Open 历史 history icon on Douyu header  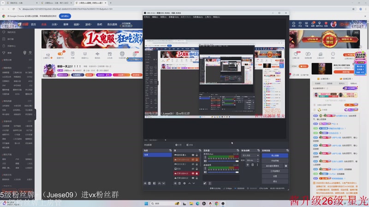pyautogui.click(x=294, y=24)
